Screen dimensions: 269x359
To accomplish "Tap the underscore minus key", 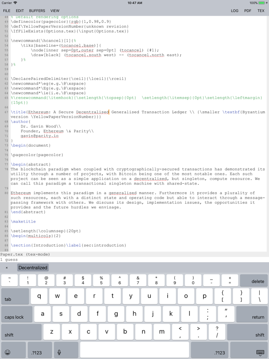I will point(212,280).
